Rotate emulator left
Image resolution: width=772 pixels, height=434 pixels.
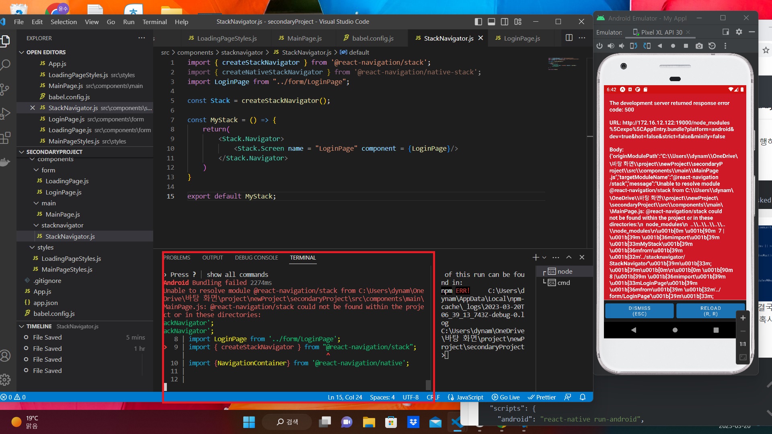pyautogui.click(x=634, y=46)
